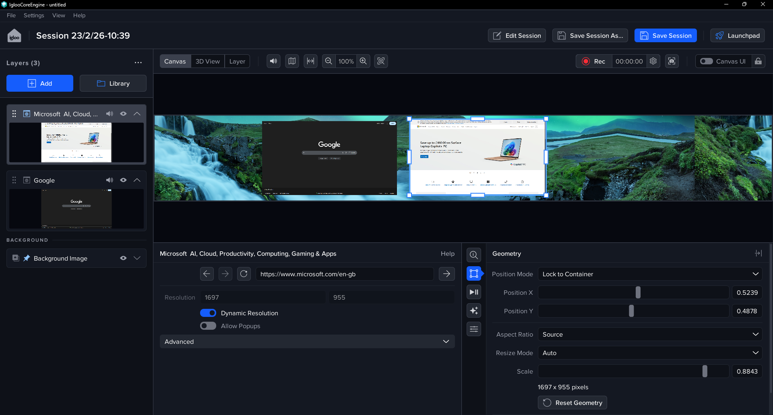Screen dimensions: 773x415
Task: Click the zoom out magnifier icon
Action: tap(329, 61)
